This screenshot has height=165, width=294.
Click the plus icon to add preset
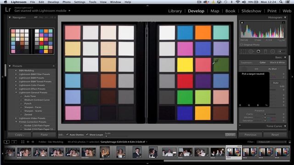54,66
